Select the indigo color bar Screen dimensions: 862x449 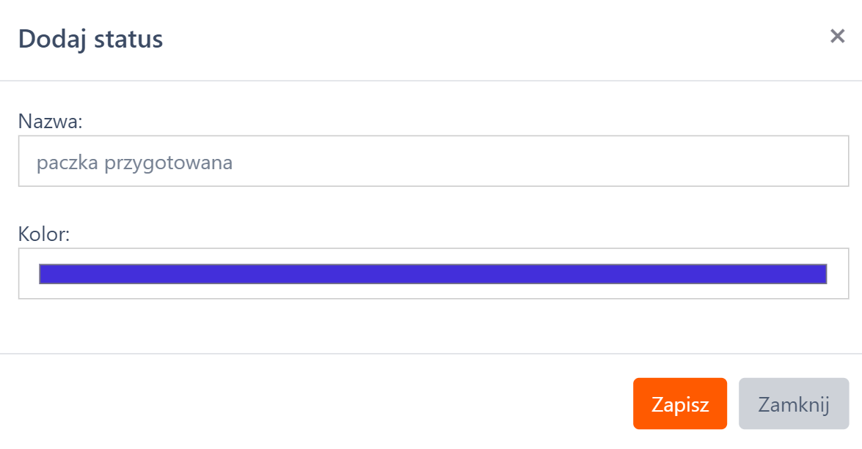[x=433, y=274]
